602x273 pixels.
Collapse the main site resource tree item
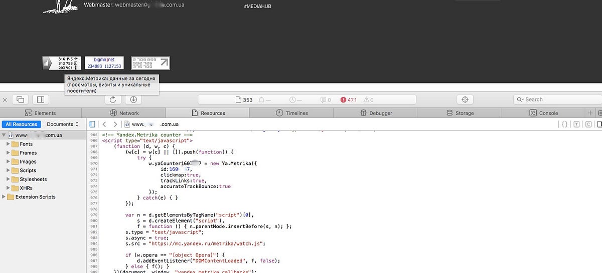pyautogui.click(x=4, y=135)
